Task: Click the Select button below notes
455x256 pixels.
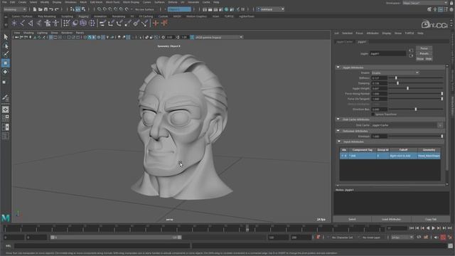Action: (352, 220)
